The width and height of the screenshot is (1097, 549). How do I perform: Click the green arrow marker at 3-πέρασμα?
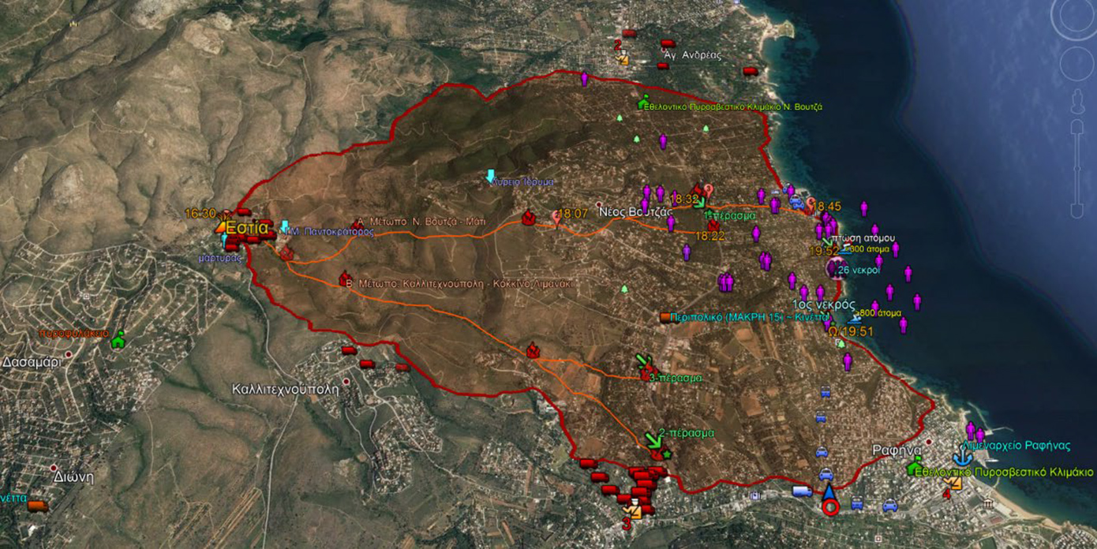(643, 362)
